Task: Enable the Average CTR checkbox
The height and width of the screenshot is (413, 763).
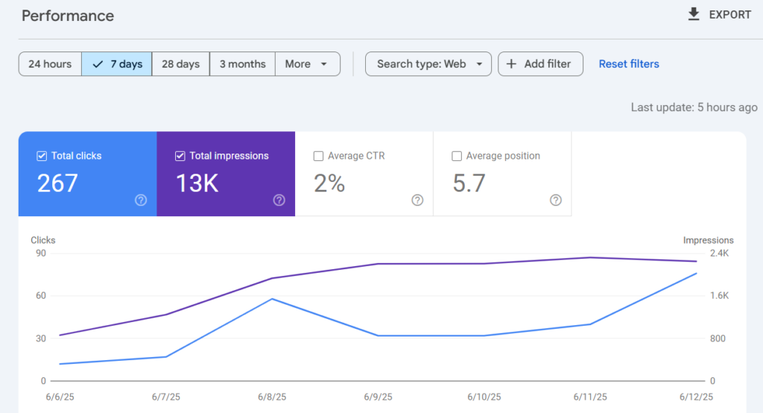Action: tap(318, 156)
